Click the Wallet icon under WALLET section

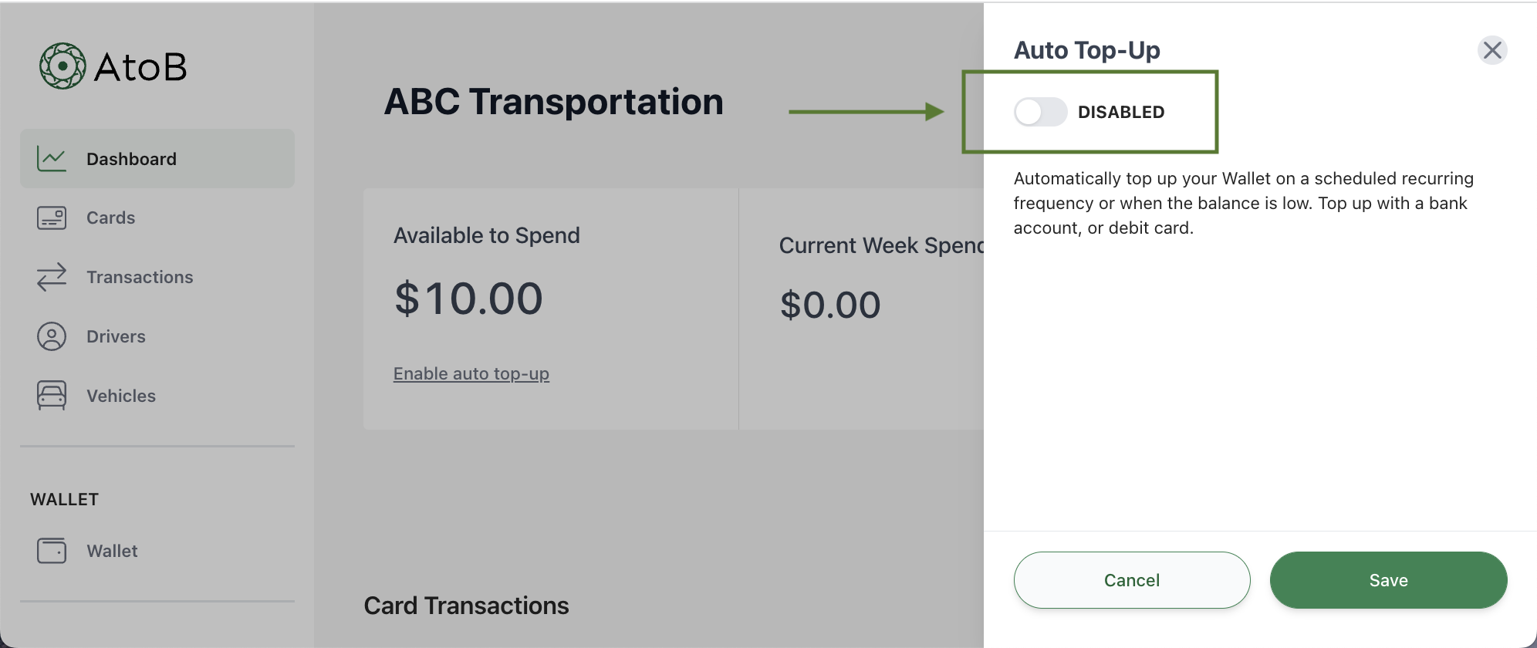coord(51,550)
